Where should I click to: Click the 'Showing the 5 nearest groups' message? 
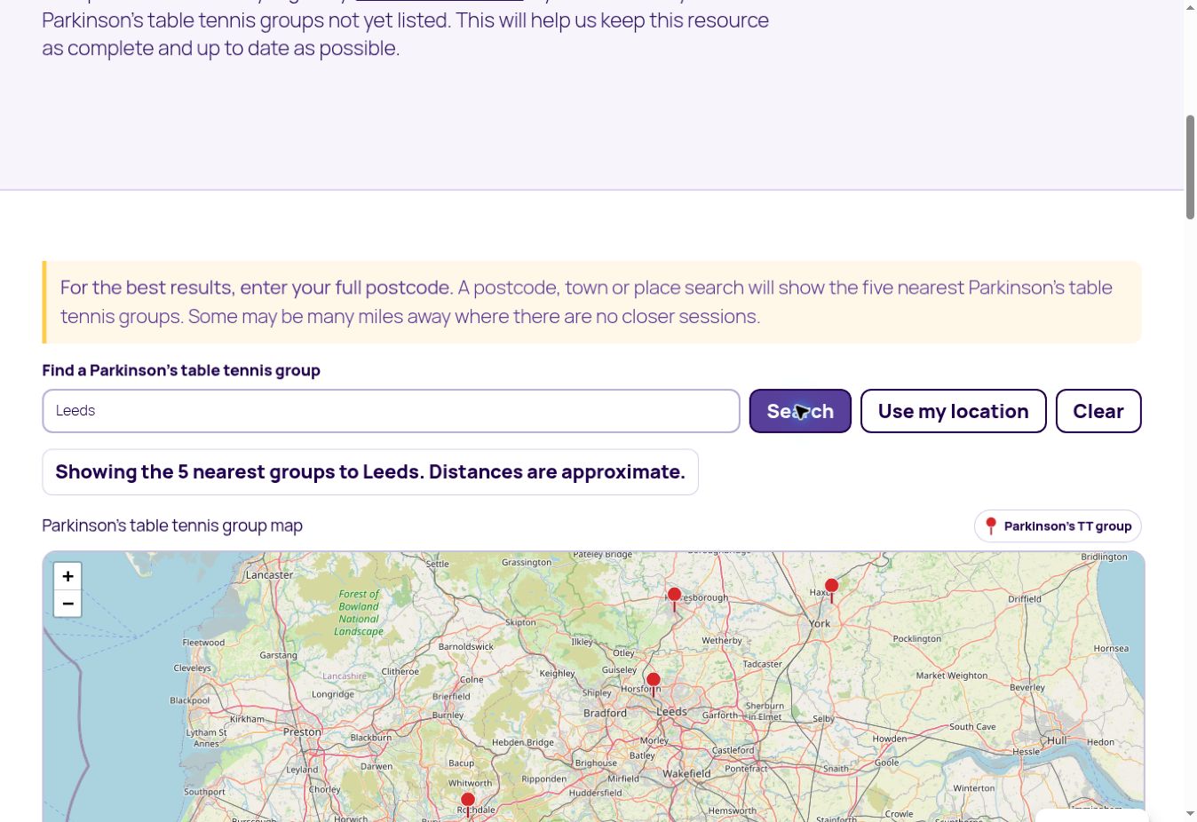point(370,472)
